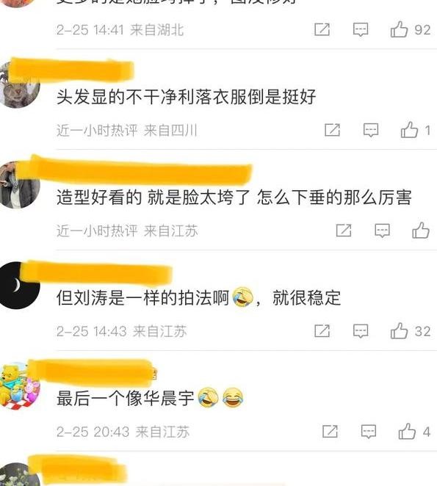The width and height of the screenshot is (437, 486).
Task: Reply to the Hubei comment at 14:41
Action: [361, 29]
